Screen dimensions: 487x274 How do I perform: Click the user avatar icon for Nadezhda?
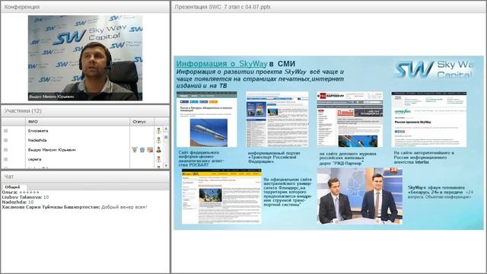159,140
